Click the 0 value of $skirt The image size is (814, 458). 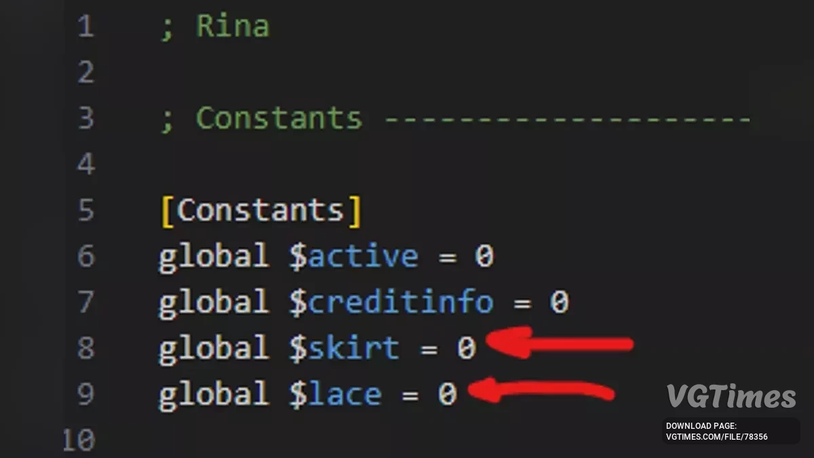point(465,349)
